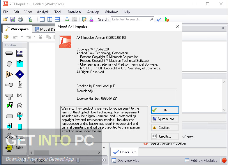Select the green Control Valve junction

coord(10,105)
